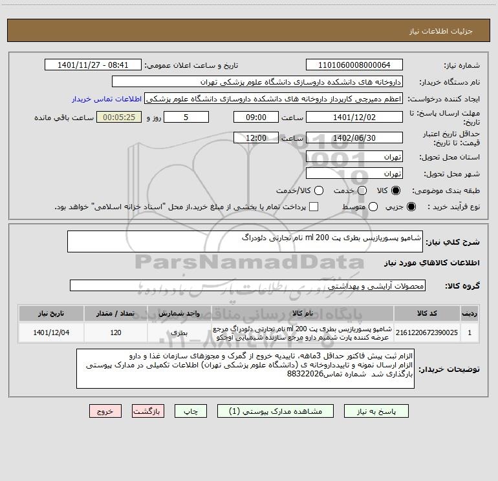Click the توضیحات خریدار notes text area
498x481 pixels.
(x=245, y=369)
